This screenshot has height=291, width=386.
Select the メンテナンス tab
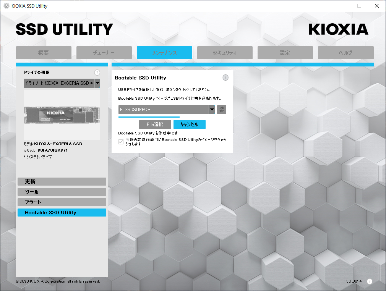(164, 53)
